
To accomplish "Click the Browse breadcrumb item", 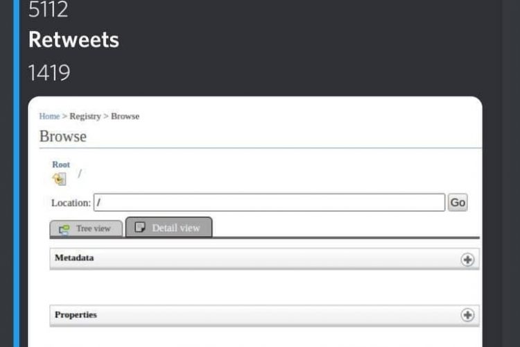I will tap(125, 116).
